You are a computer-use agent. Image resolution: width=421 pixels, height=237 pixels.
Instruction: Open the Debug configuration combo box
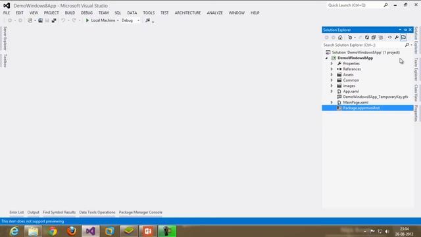[x=130, y=20]
